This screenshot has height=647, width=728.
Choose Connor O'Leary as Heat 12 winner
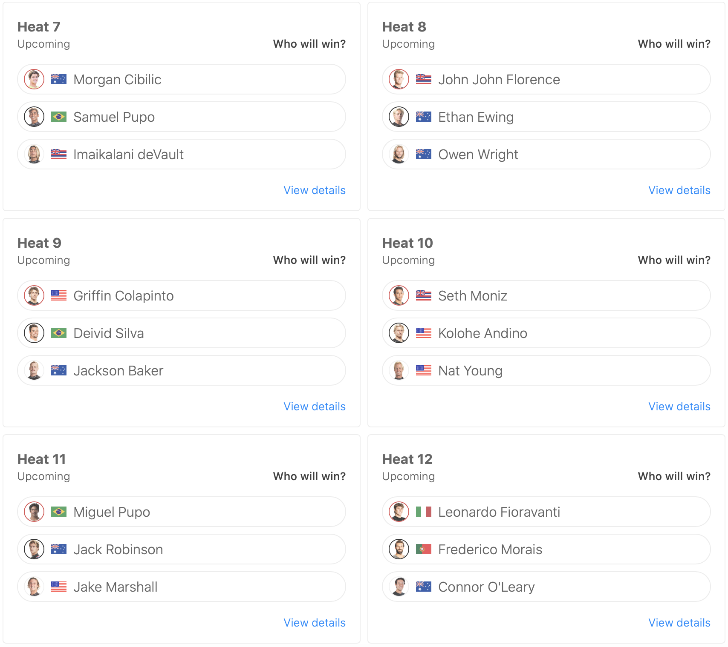(x=546, y=587)
